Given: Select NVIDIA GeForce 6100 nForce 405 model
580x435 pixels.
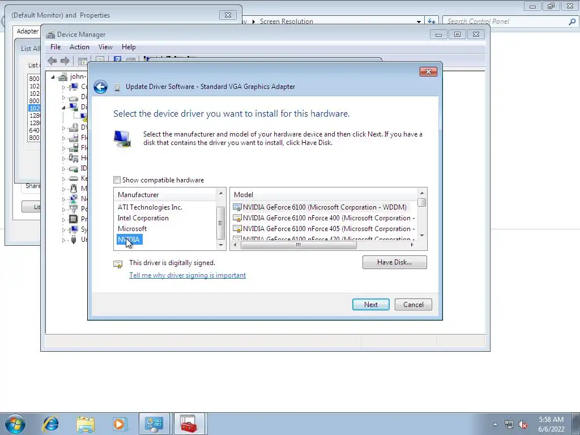Looking at the screenshot, I should (324, 229).
